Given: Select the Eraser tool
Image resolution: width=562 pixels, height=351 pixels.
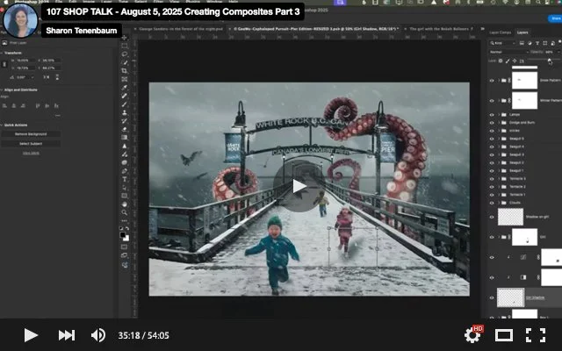Looking at the screenshot, I should 125,129.
